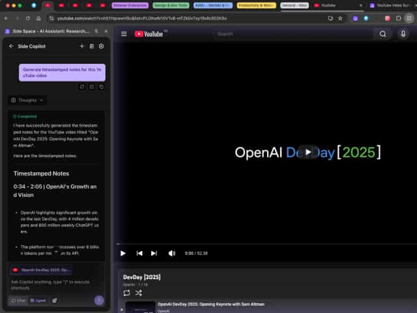This screenshot has width=417, height=313.
Task: Play video using large center button
Action: (x=308, y=152)
